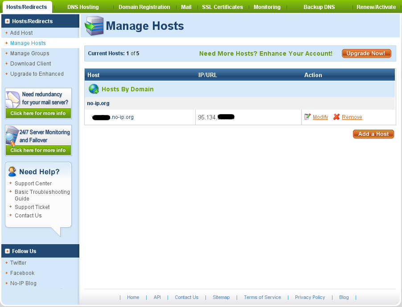Click Upgrade to Enhanced link
Screen dimensions: 402x307
tap(37, 74)
